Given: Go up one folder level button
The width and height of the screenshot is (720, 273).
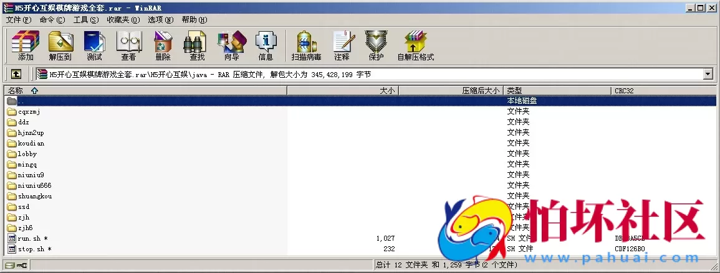Looking at the screenshot, I should click(16, 74).
